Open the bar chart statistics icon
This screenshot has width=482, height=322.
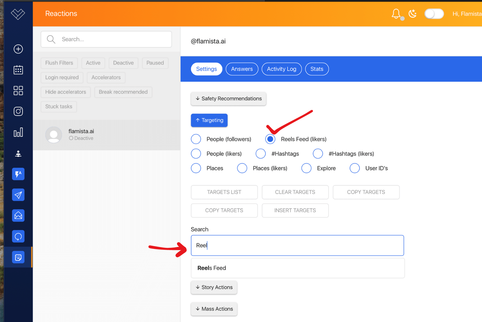18,132
